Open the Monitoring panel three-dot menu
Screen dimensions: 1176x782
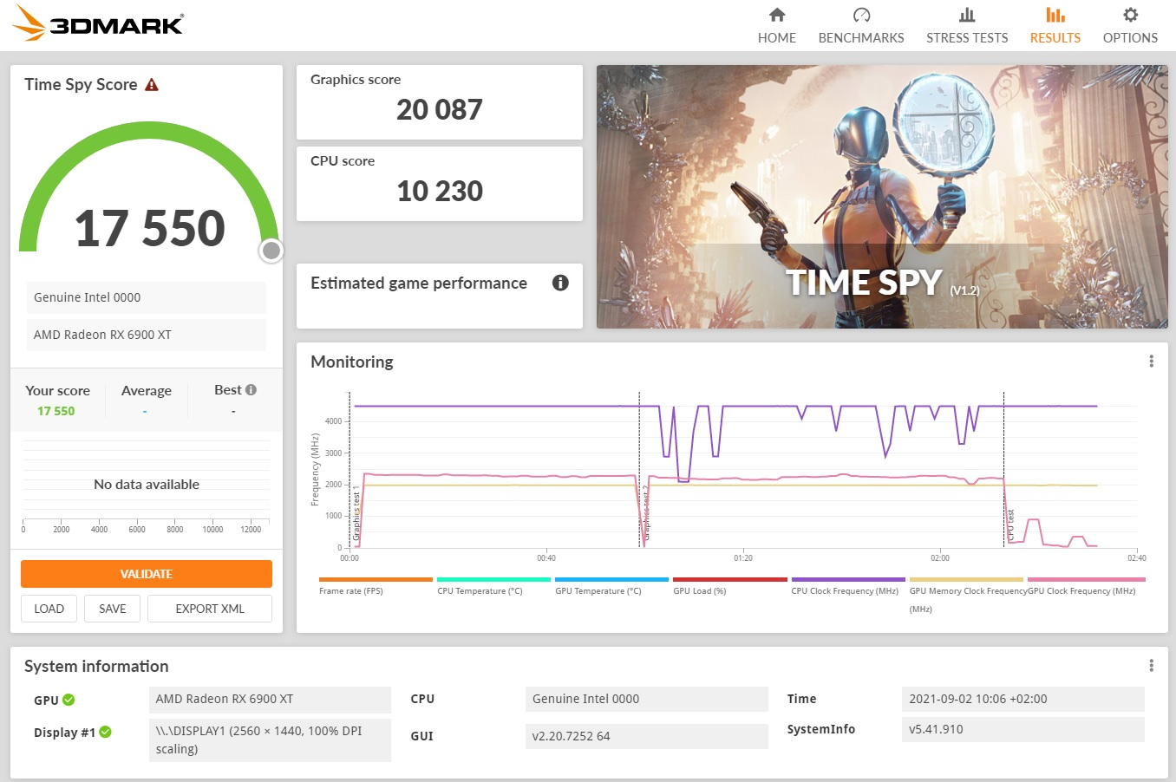click(1151, 362)
